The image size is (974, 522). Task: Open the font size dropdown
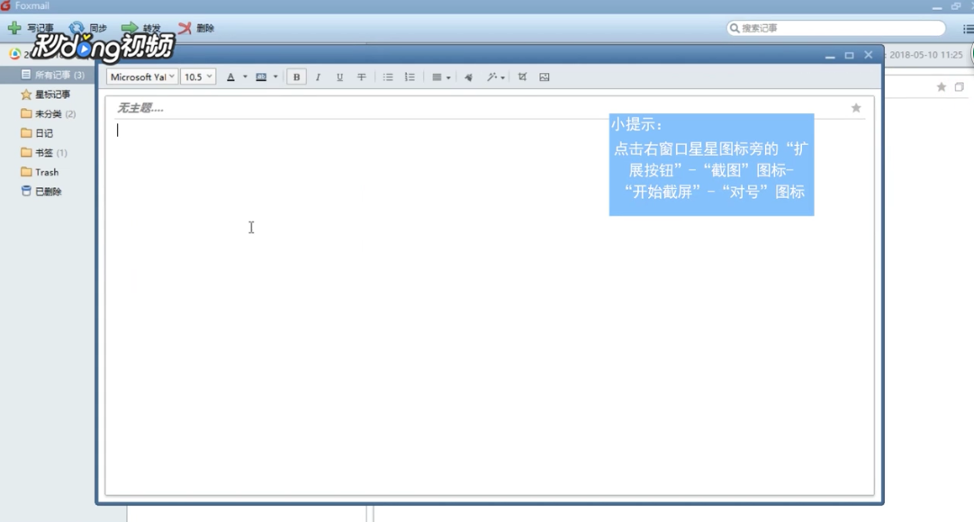point(197,76)
